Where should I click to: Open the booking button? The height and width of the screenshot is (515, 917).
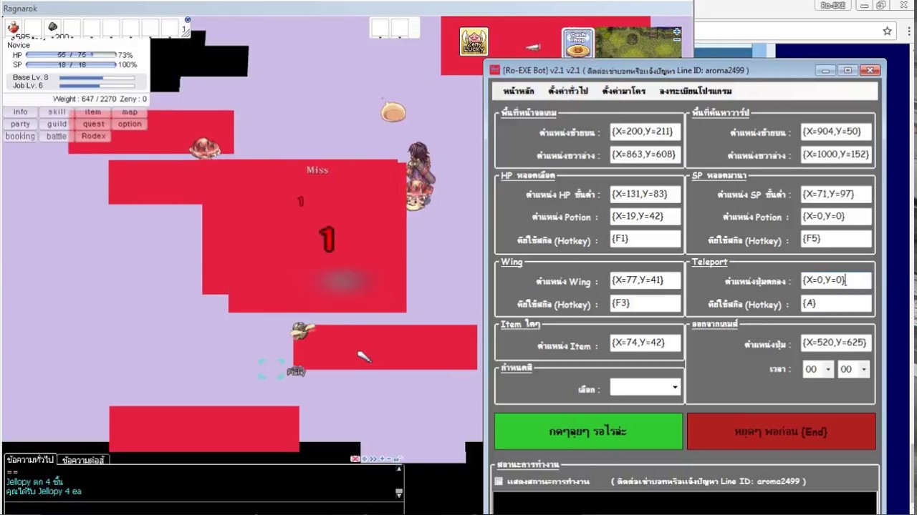pos(20,136)
